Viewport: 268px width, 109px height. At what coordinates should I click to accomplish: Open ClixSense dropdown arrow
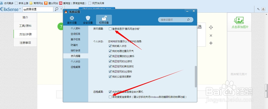[20, 9]
